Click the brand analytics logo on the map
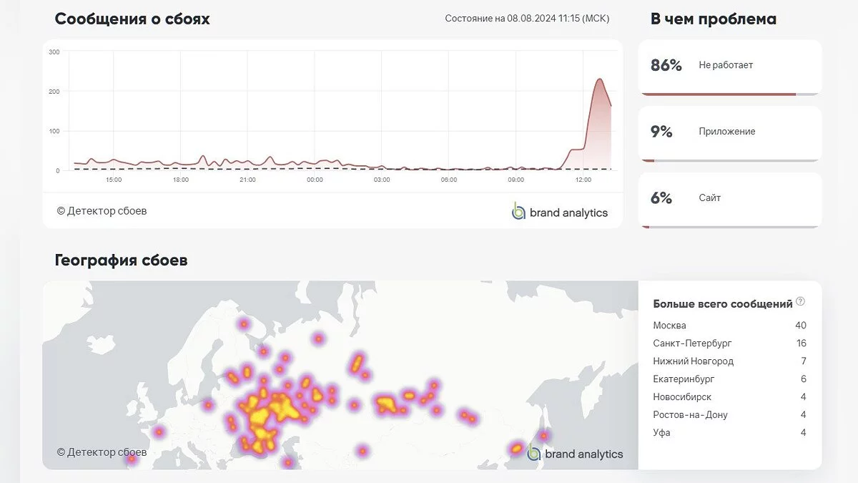 575,454
